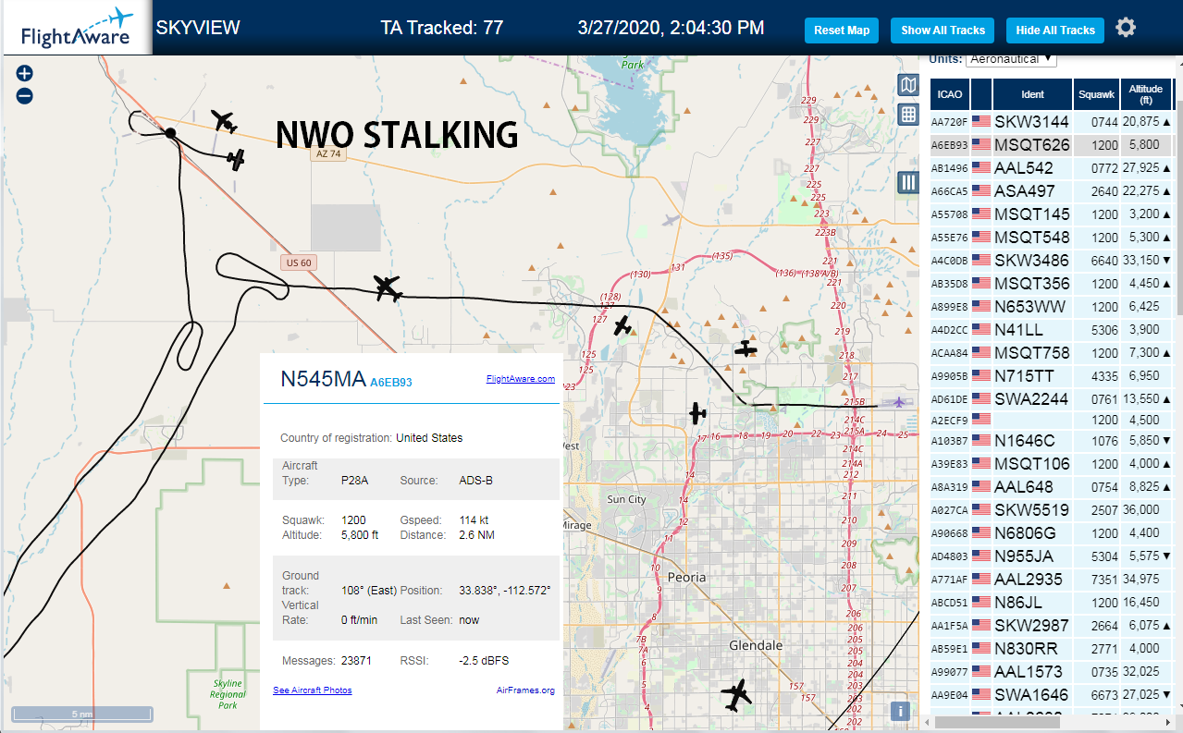Select the aircraft icon below AZ 74

[x=236, y=160]
